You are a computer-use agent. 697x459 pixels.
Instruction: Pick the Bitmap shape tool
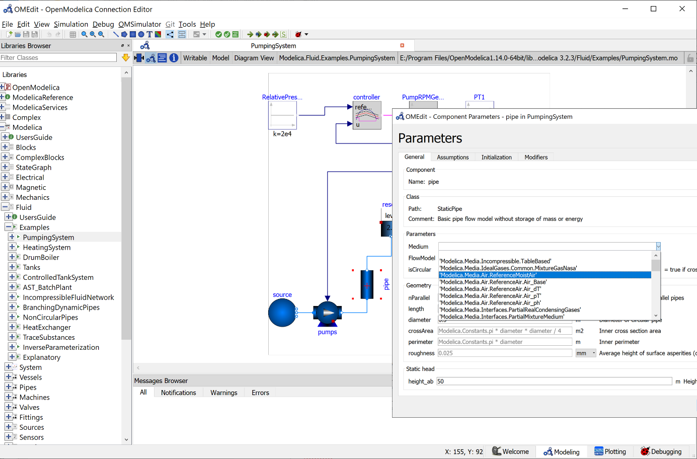coord(158,34)
